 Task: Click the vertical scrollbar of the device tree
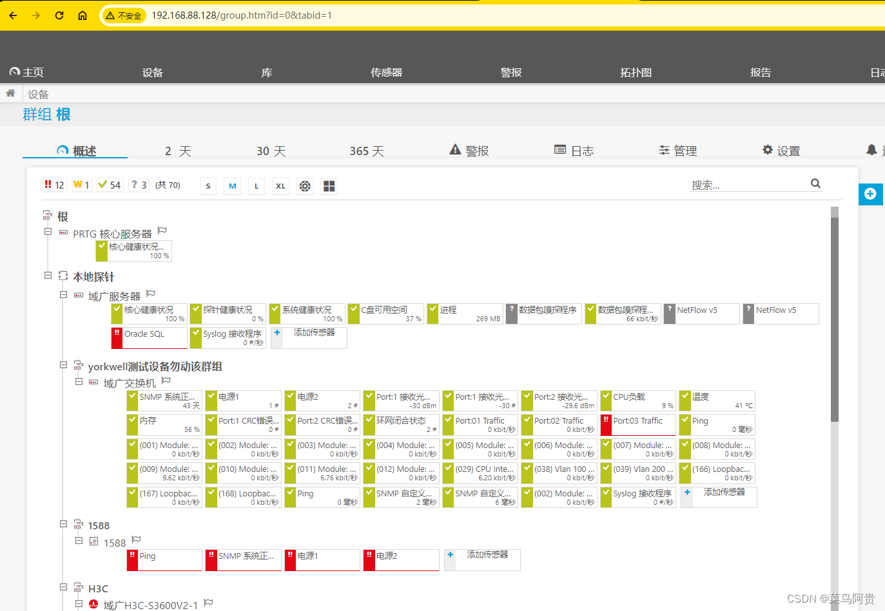835,320
